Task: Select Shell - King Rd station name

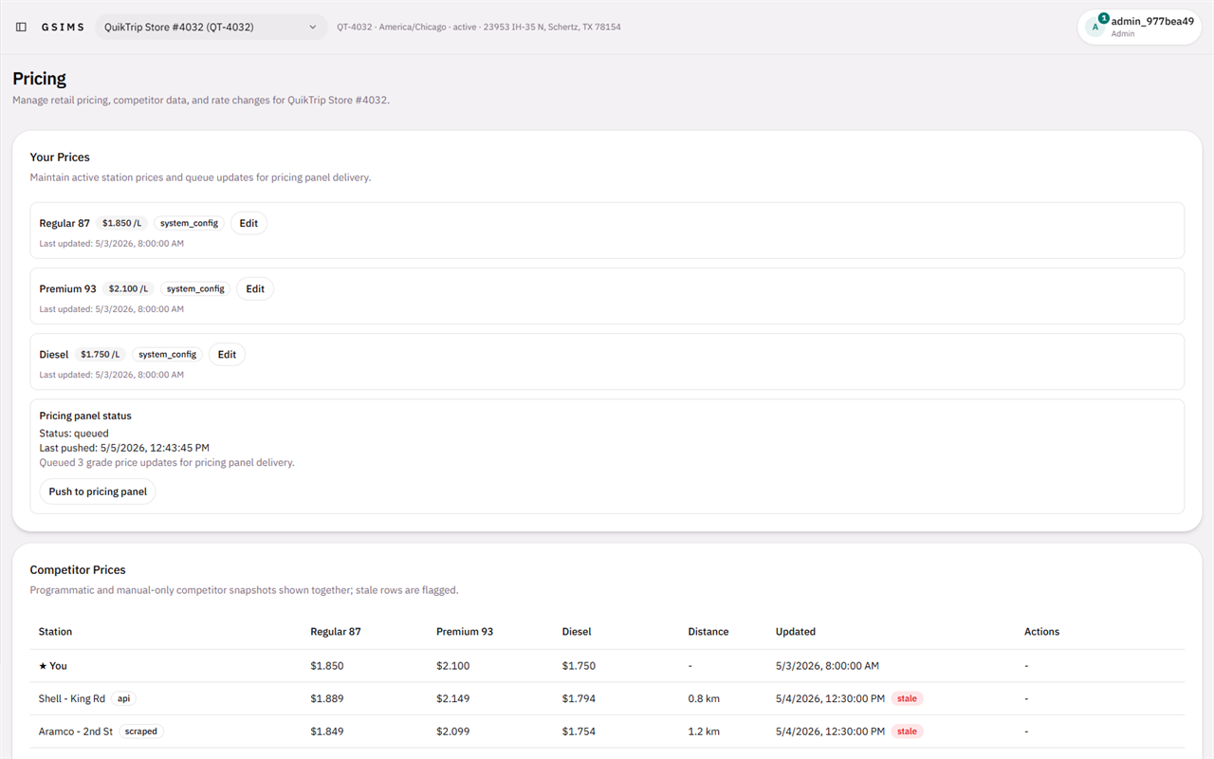Action: point(72,698)
